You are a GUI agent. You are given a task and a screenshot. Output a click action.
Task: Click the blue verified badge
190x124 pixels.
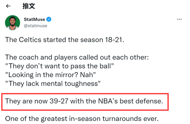tap(49, 20)
